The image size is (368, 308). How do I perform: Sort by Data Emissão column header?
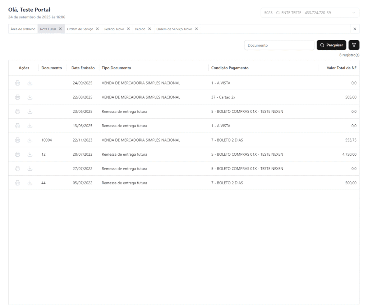[83, 68]
